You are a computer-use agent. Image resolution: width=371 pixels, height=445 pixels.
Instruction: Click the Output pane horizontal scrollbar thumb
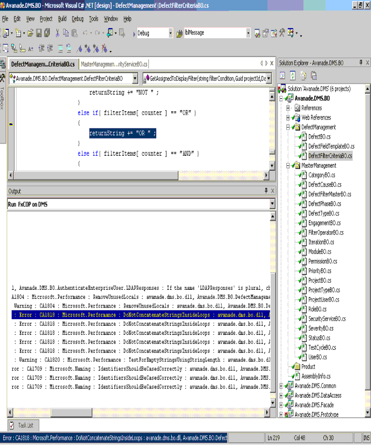(71, 412)
